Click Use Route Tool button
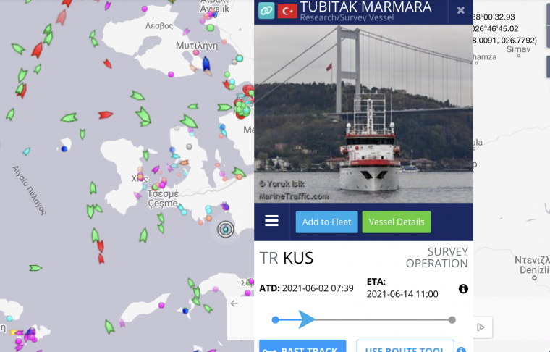The image size is (550, 352). click(405, 346)
